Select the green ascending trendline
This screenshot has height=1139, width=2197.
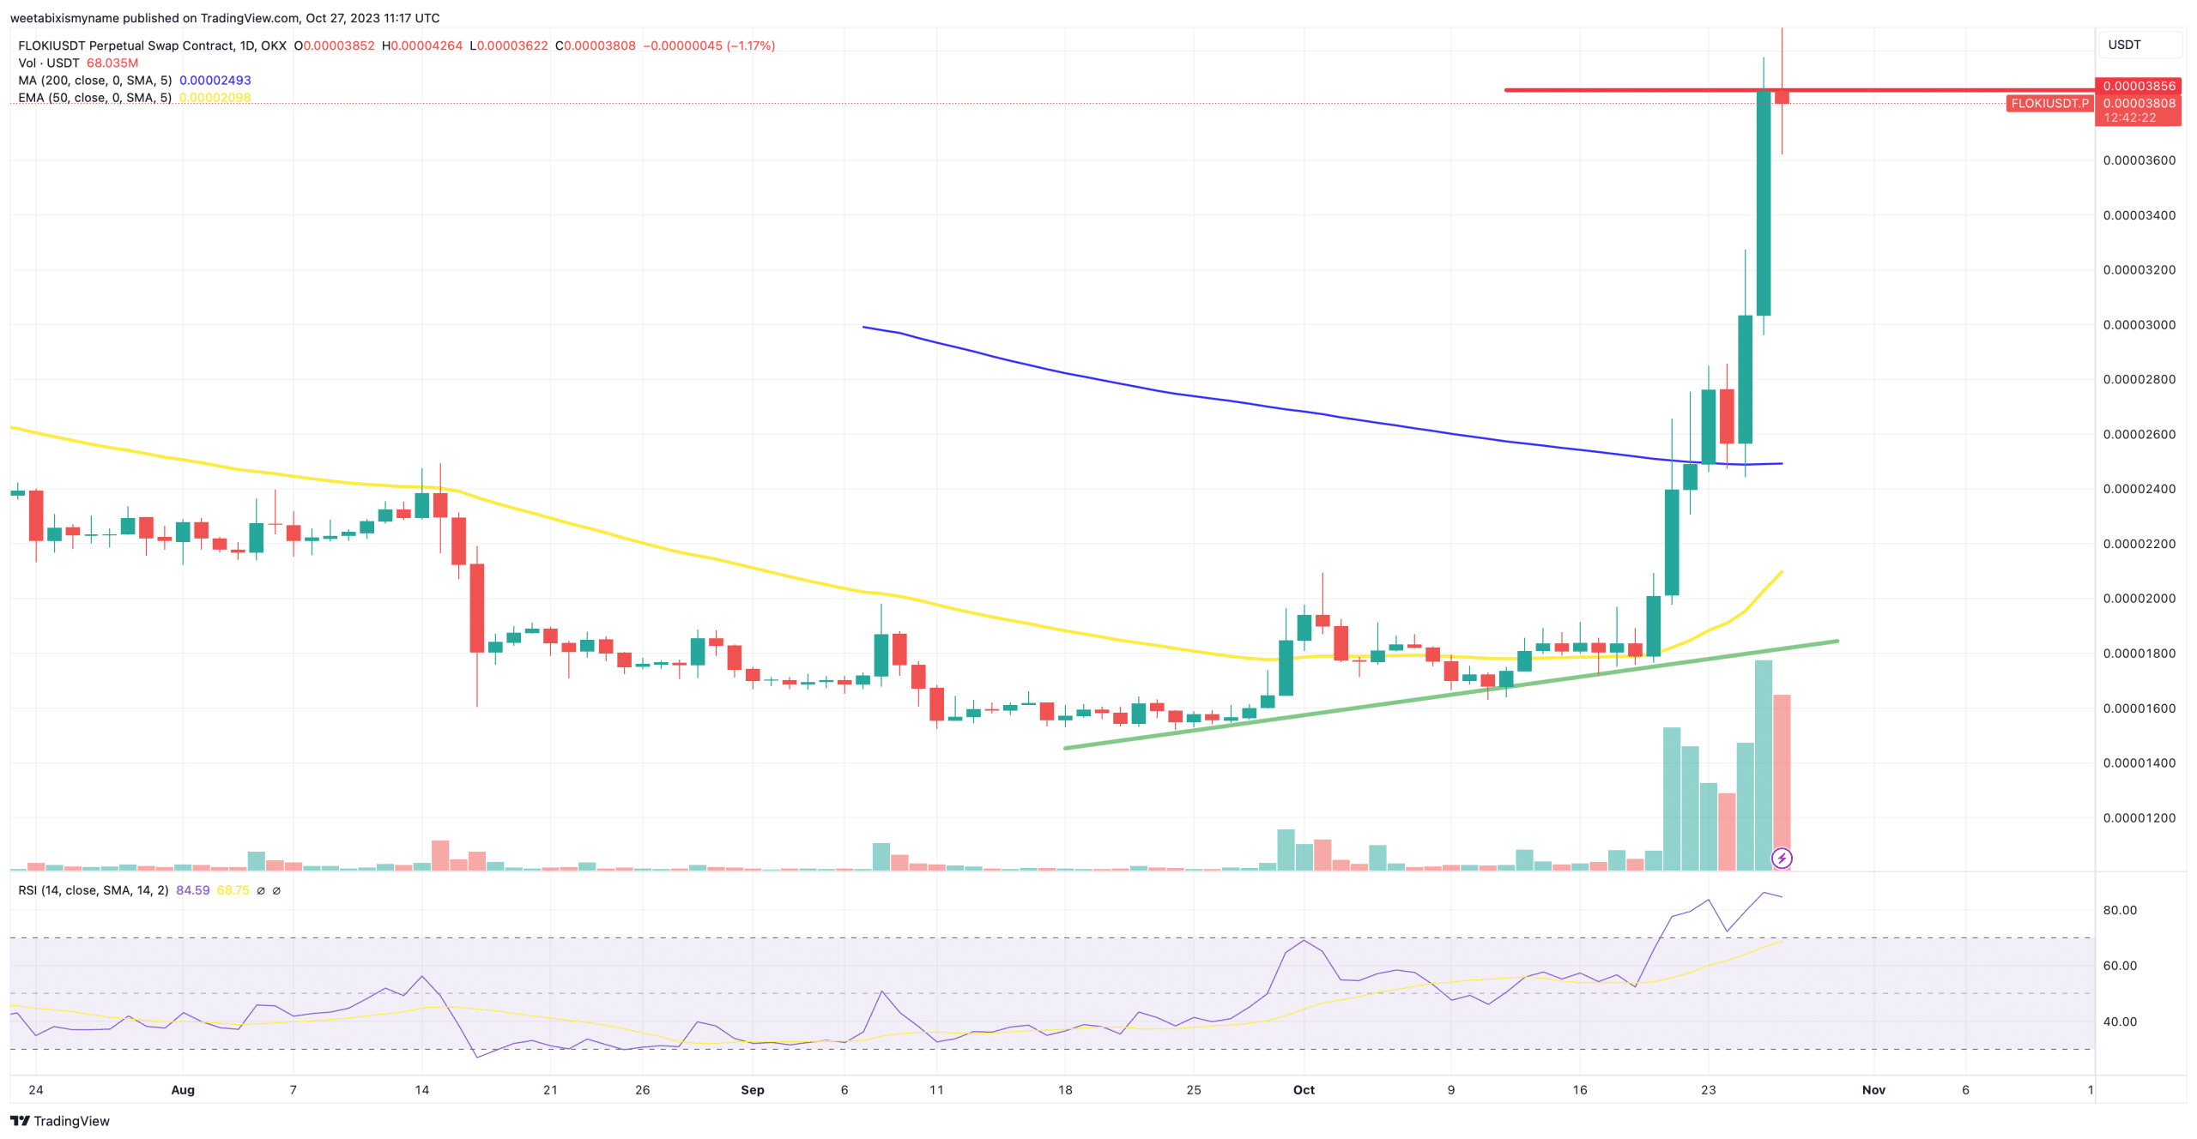(1450, 694)
